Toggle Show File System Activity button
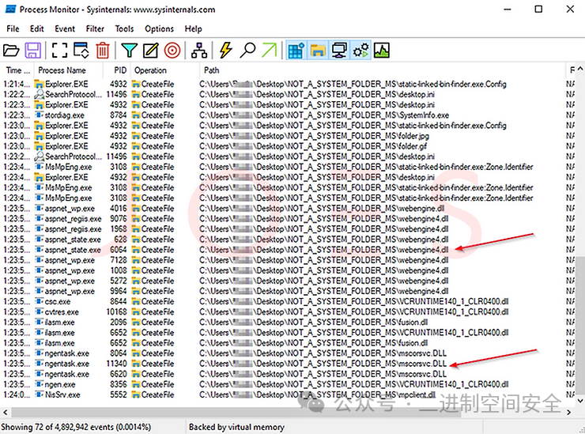Image resolution: width=585 pixels, height=434 pixels. (x=318, y=51)
